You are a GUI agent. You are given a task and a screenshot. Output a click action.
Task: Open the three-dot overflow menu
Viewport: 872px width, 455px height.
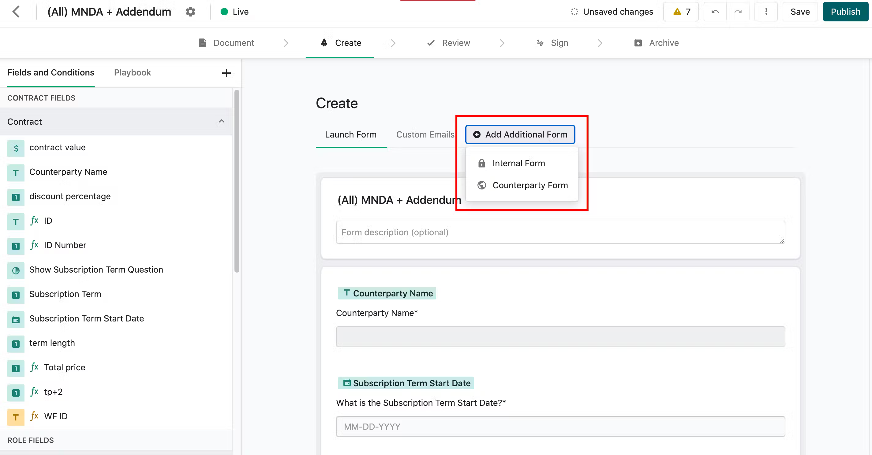766,11
